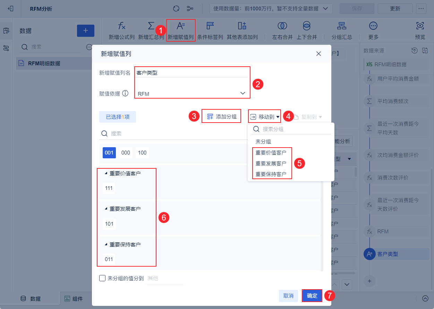
Task: Select the value 100 chip
Action: [142, 153]
